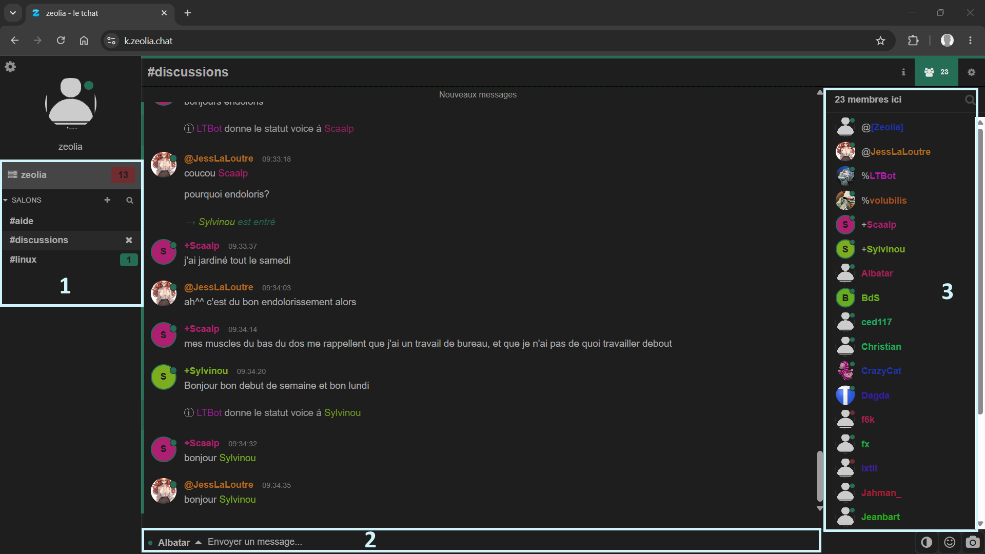Click the Nouveaux messages banner
The image size is (985, 554).
478,95
